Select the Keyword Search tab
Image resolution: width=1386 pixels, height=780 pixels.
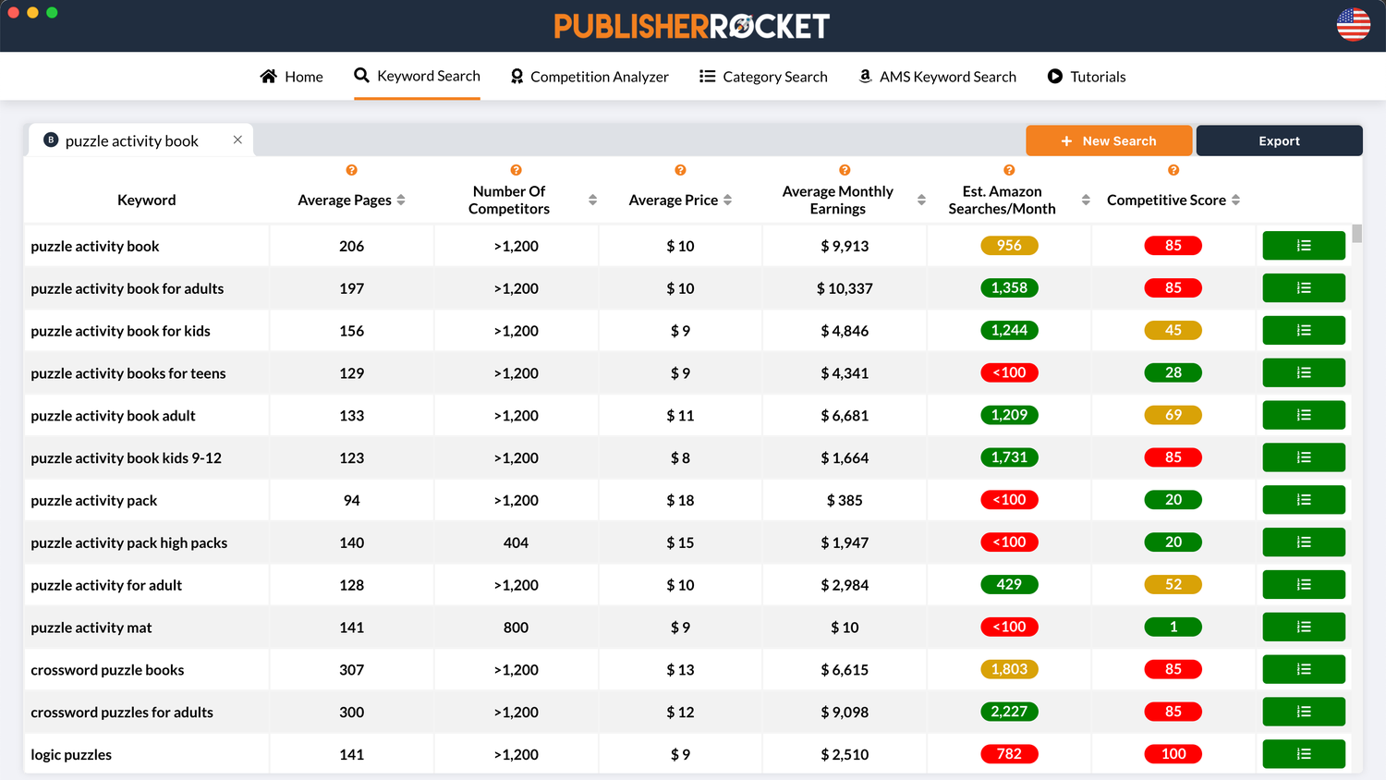click(x=417, y=76)
